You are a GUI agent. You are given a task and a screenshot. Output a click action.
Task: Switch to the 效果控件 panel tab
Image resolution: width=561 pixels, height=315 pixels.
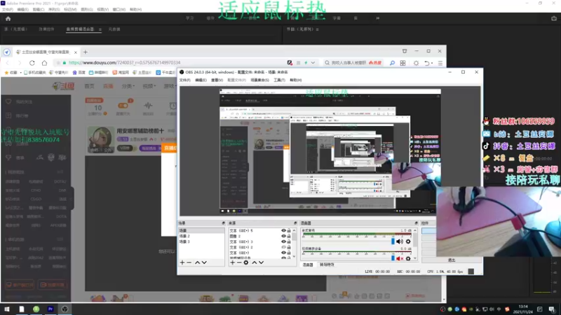coord(46,29)
